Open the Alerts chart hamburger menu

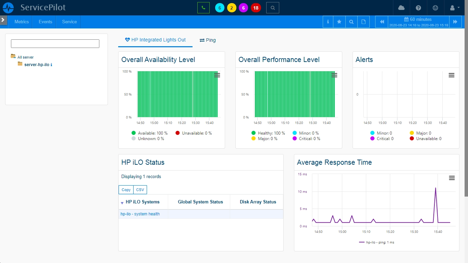pos(452,75)
